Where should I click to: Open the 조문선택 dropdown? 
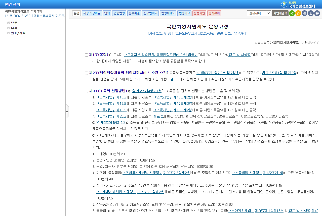(259, 13)
